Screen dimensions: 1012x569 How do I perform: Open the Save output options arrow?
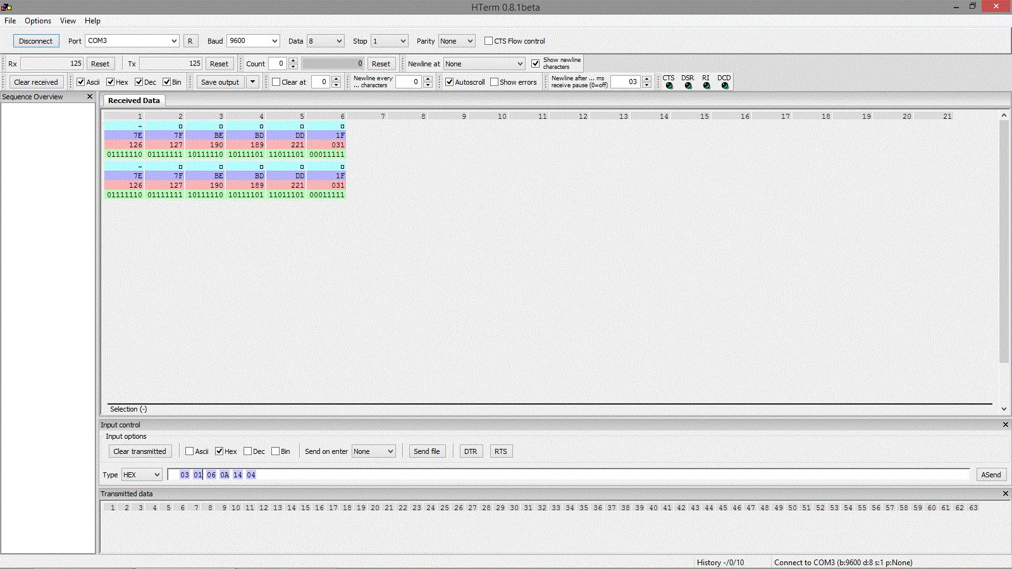252,82
